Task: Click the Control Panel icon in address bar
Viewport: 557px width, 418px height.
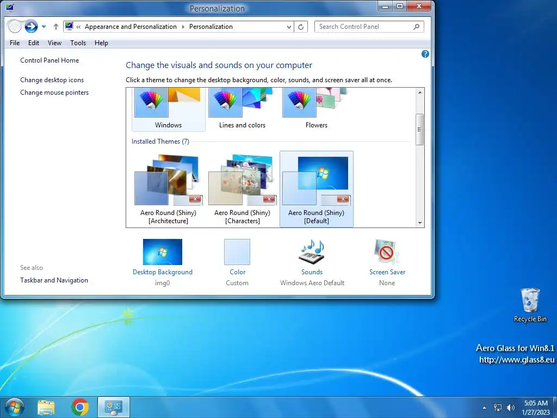Action: coord(69,26)
